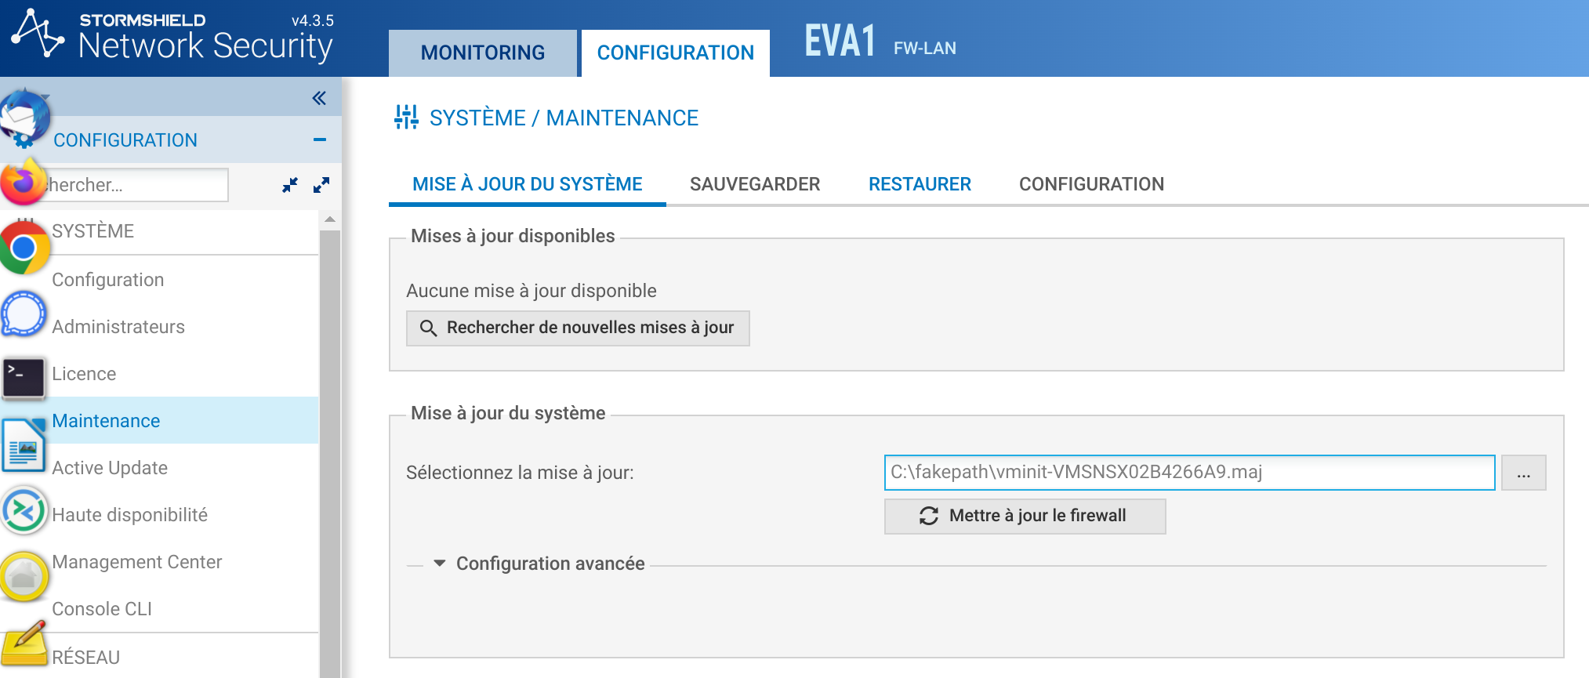Screen dimensions: 1589x678
Task: Open Google Chrome from the dock
Action: (24, 248)
